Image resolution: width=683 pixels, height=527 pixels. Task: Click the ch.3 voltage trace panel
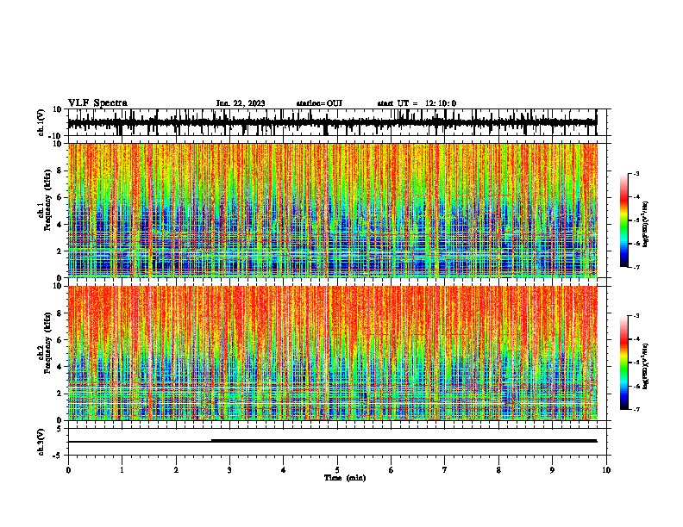pos(339,442)
